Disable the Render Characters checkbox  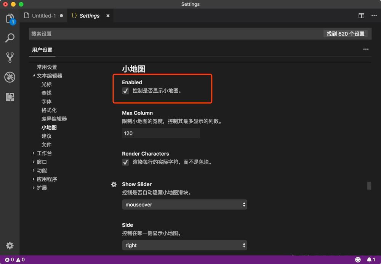pyautogui.click(x=126, y=162)
